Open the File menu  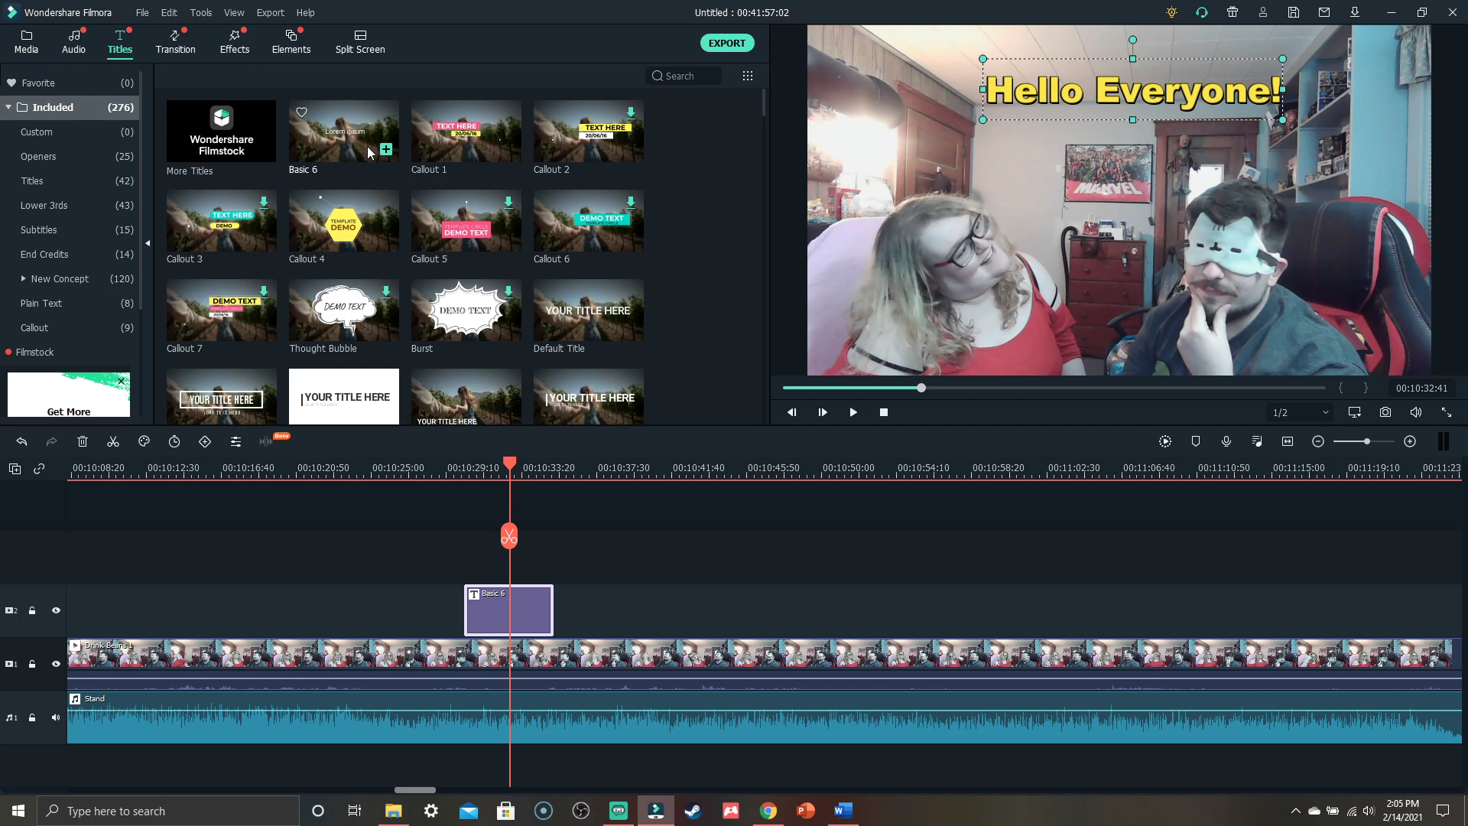[142, 12]
